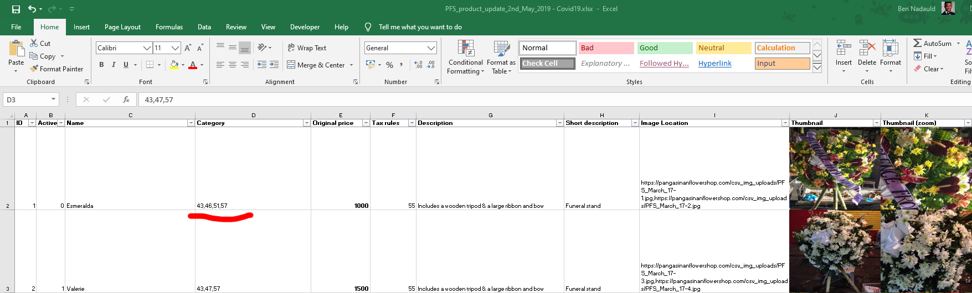Align text to middle
The height and width of the screenshot is (293, 972).
pyautogui.click(x=233, y=48)
